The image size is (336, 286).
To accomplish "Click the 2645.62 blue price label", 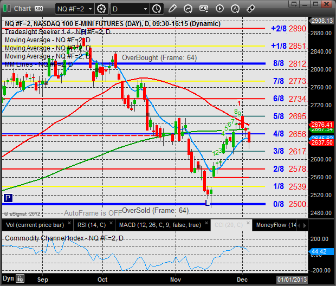I will [x=321, y=138].
